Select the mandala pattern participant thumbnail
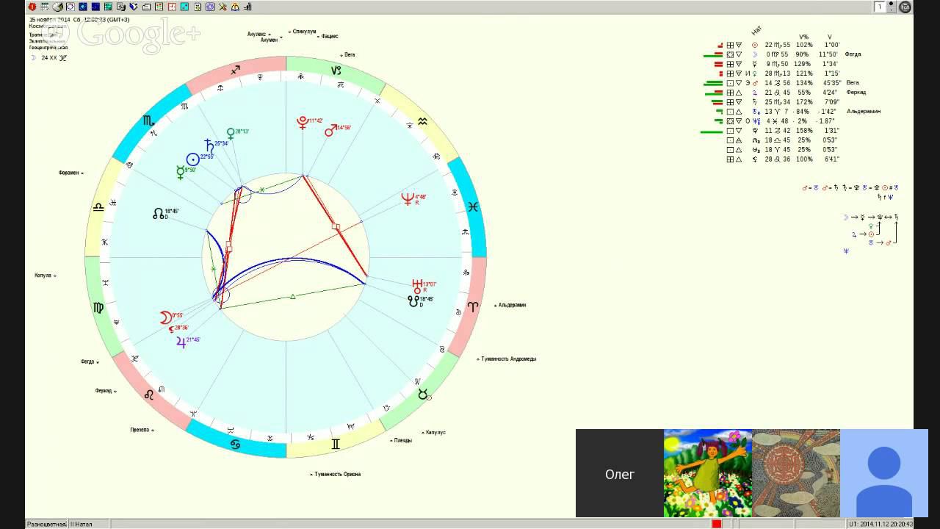Screen dimensions: 940x529 [796, 473]
